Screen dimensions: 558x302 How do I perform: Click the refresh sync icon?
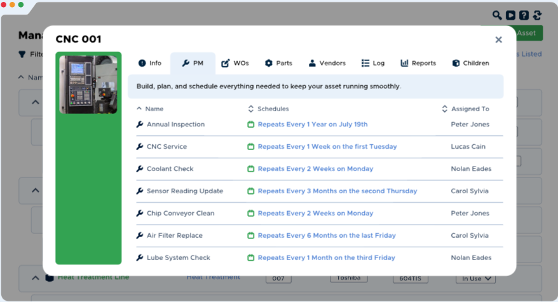(x=537, y=15)
